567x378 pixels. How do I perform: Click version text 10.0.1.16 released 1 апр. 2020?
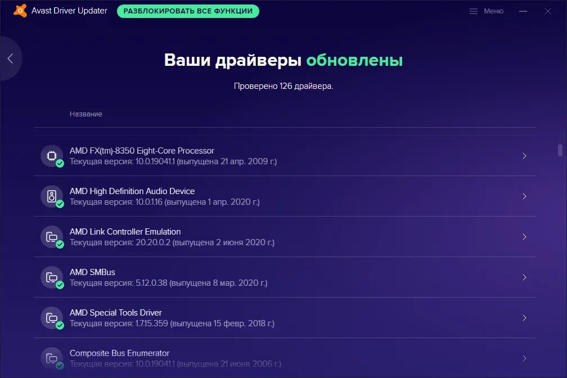pyautogui.click(x=164, y=202)
